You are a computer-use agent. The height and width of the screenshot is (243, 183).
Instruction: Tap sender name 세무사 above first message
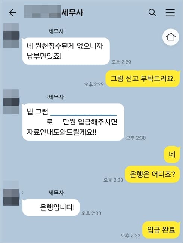click(x=56, y=31)
